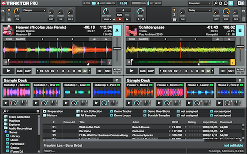Toggle SYNC on Deck A
The image size is (247, 154).
9,39
